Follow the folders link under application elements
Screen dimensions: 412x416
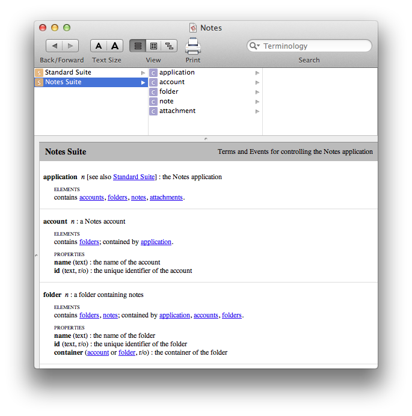tap(117, 197)
